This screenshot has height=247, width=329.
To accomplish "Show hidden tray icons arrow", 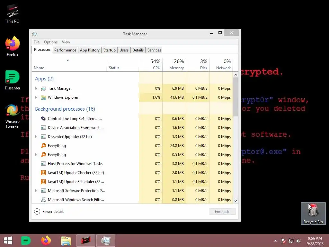I will tap(275, 241).
